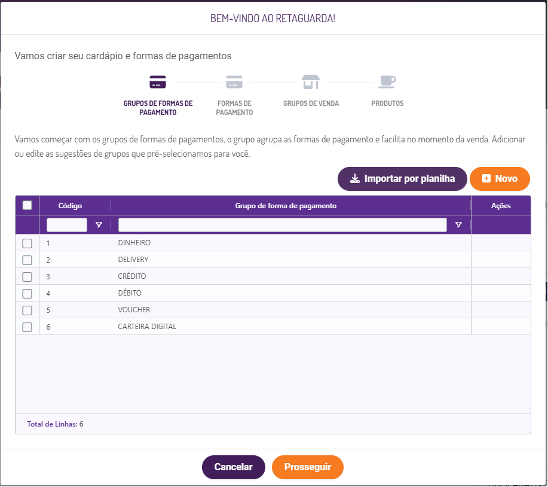
Task: Click the Grupos de Venda store icon
Action: tap(311, 83)
